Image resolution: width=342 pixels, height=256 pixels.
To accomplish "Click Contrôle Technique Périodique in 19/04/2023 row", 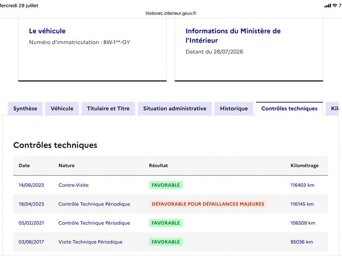I will [x=94, y=204].
